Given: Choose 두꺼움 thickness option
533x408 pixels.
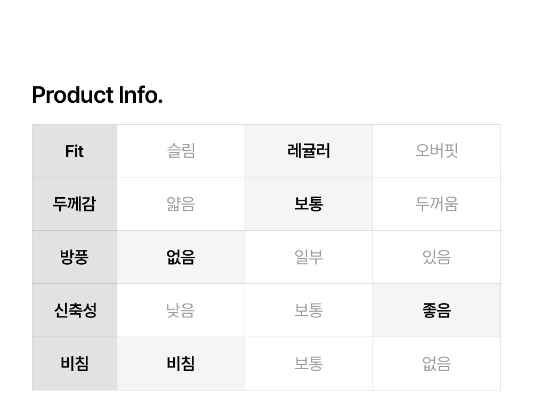Looking at the screenshot, I should point(437,204).
